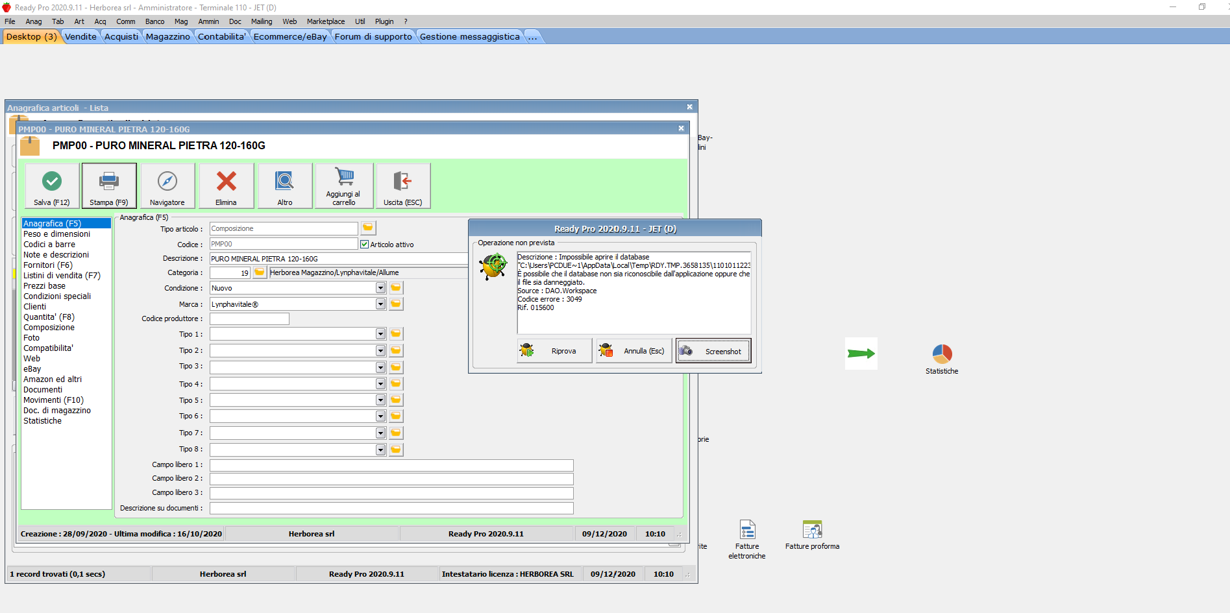Click the Salva (F12) green checkmark icon
This screenshot has height=613, width=1230.
coord(52,181)
